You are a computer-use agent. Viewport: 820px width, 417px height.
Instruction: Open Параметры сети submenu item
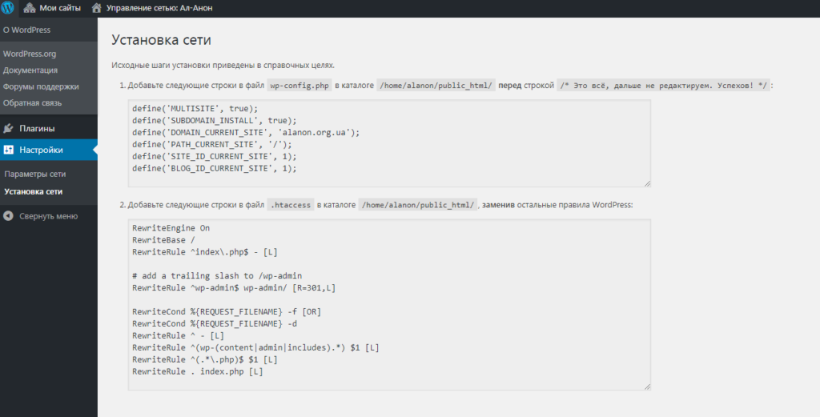35,174
